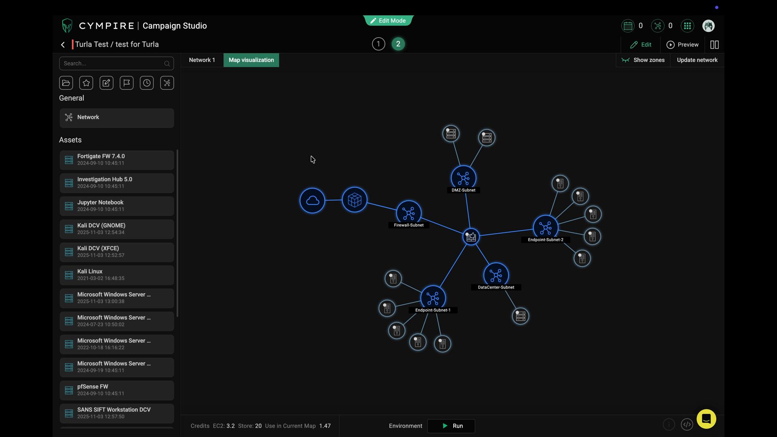This screenshot has height=437, width=777.
Task: Select Fortigate FW 7.4.0 asset
Action: pos(117,160)
